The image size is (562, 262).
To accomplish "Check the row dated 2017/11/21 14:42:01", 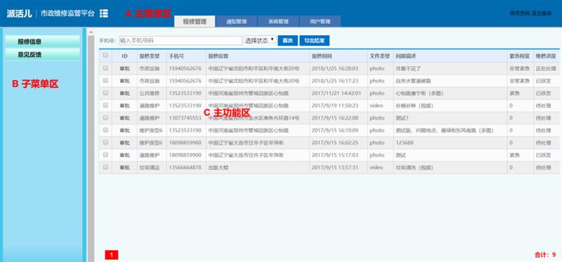I will (105, 93).
